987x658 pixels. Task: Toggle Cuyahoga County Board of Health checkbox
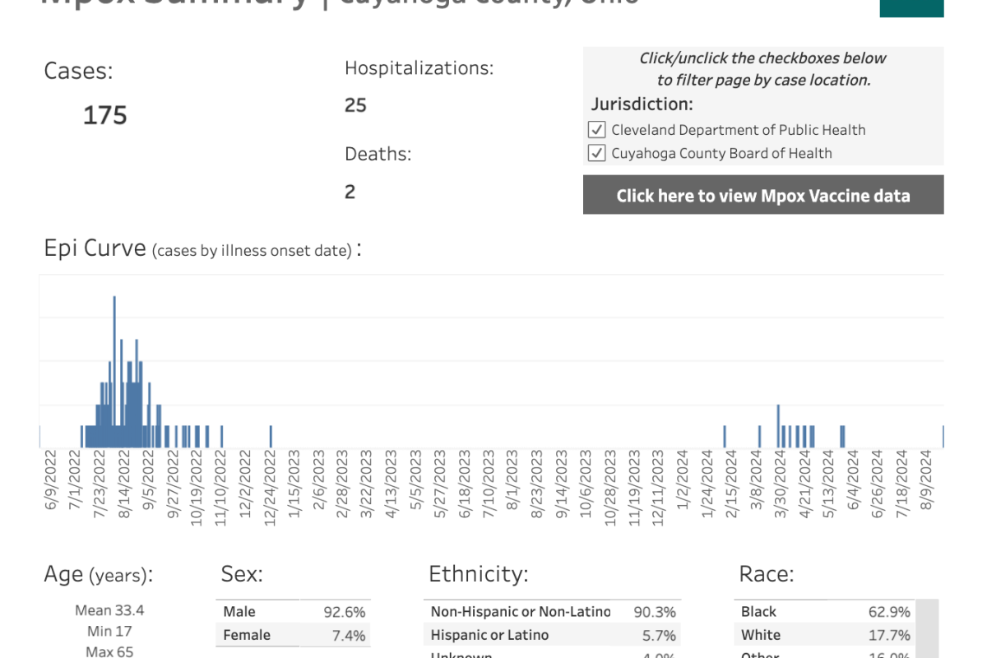click(x=596, y=153)
